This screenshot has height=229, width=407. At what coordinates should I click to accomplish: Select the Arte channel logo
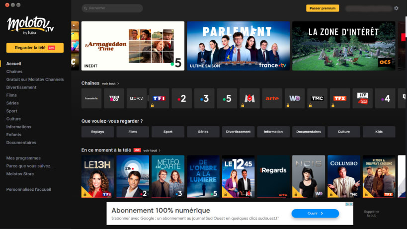(x=272, y=98)
